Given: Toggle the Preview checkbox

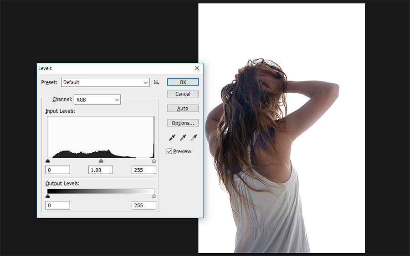Looking at the screenshot, I should (x=169, y=151).
